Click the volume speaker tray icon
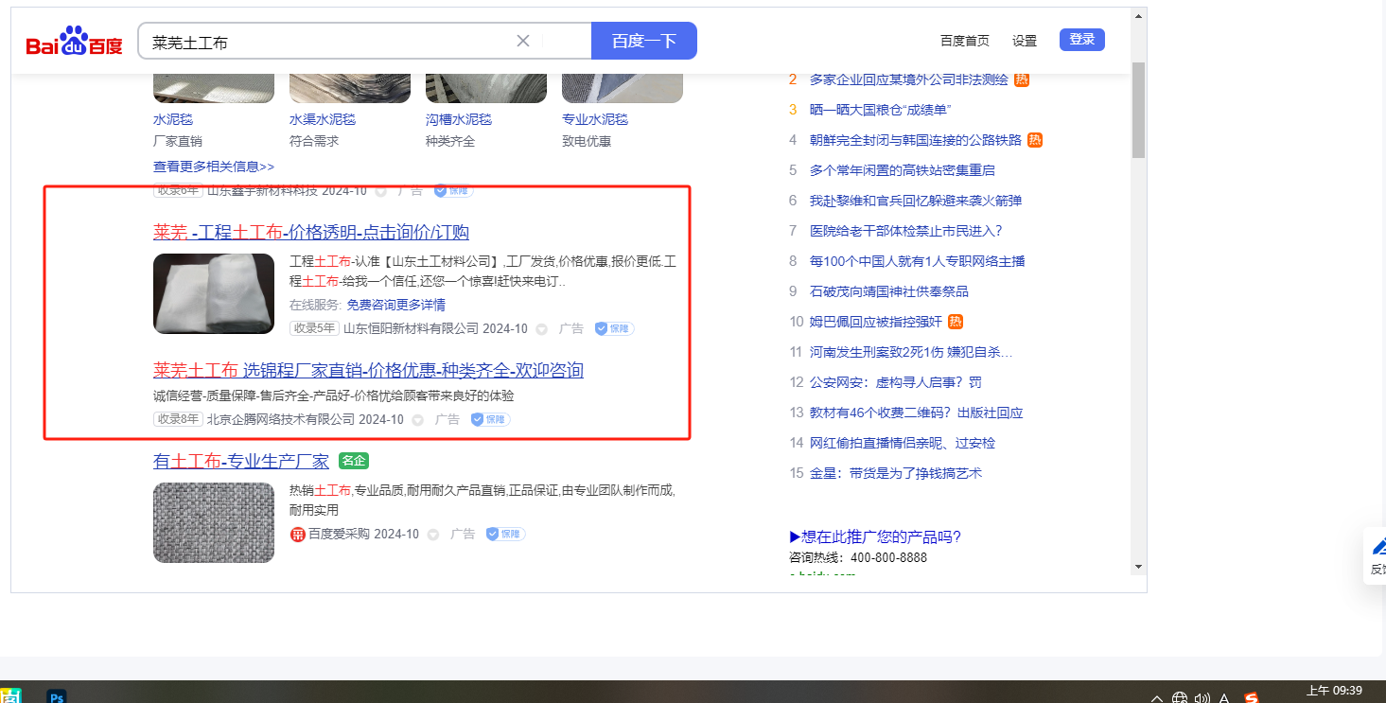 tap(1202, 698)
